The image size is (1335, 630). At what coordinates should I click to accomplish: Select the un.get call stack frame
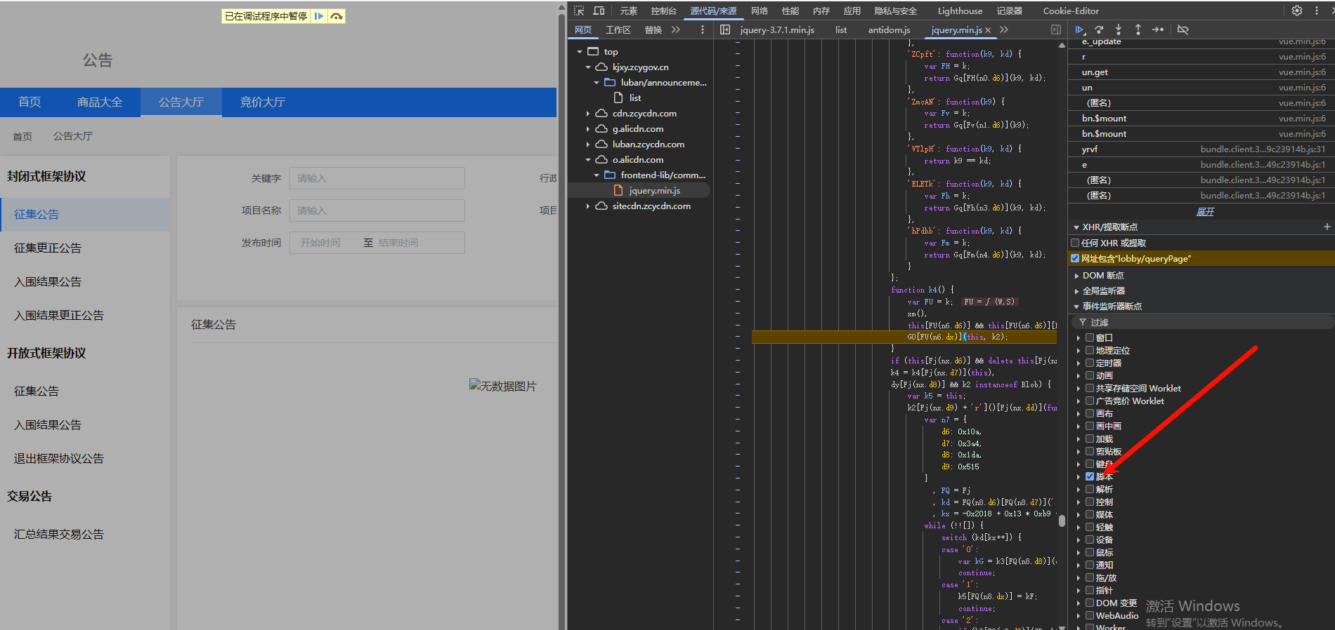click(x=1201, y=72)
